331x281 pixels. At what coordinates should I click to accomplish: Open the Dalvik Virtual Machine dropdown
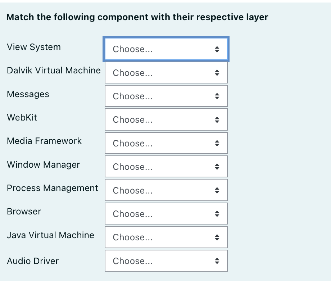[x=165, y=72]
